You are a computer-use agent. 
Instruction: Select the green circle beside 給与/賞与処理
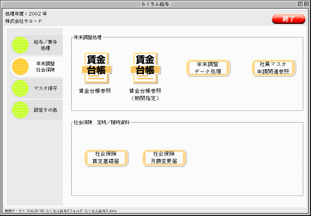point(20,45)
